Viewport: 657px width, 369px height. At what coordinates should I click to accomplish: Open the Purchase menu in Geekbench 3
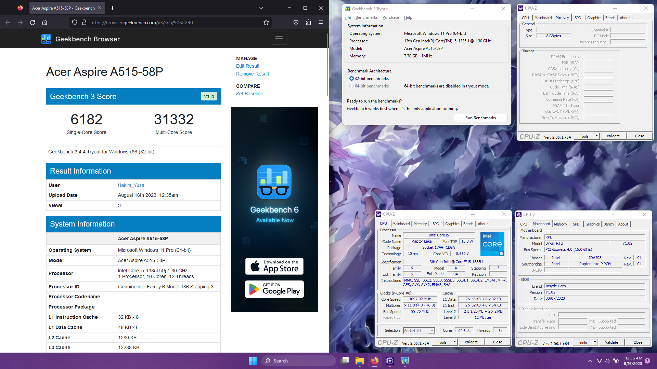point(391,17)
